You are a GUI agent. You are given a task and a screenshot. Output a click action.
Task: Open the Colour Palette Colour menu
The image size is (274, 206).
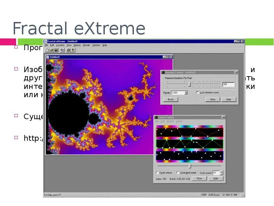[x=179, y=121]
